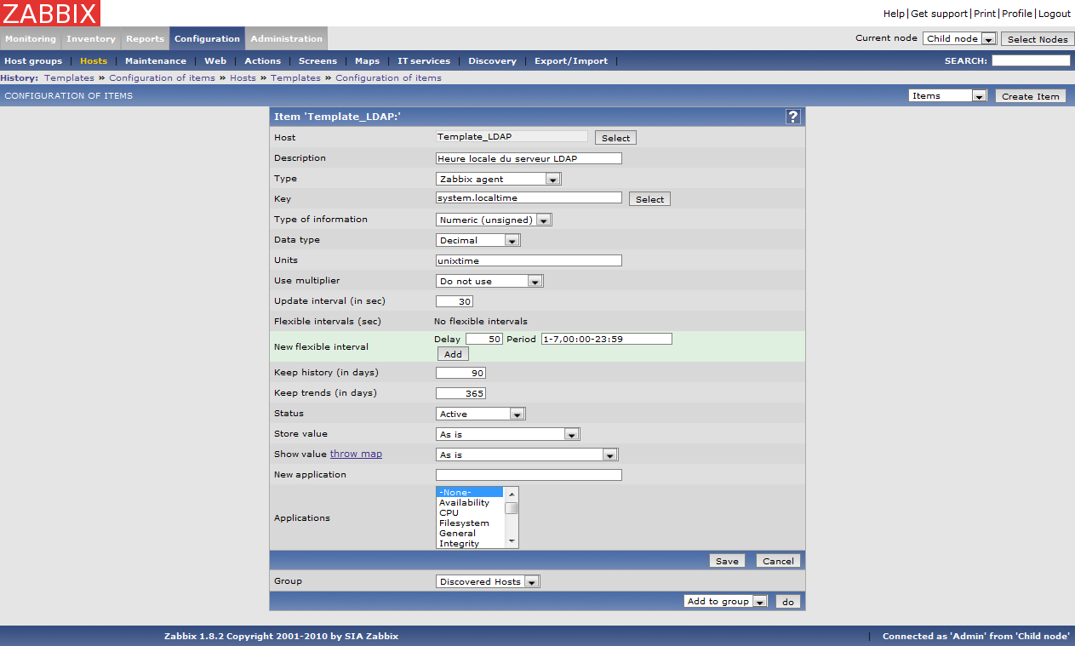The height and width of the screenshot is (646, 1075).
Task: Click the Description input field
Action: pyautogui.click(x=529, y=158)
